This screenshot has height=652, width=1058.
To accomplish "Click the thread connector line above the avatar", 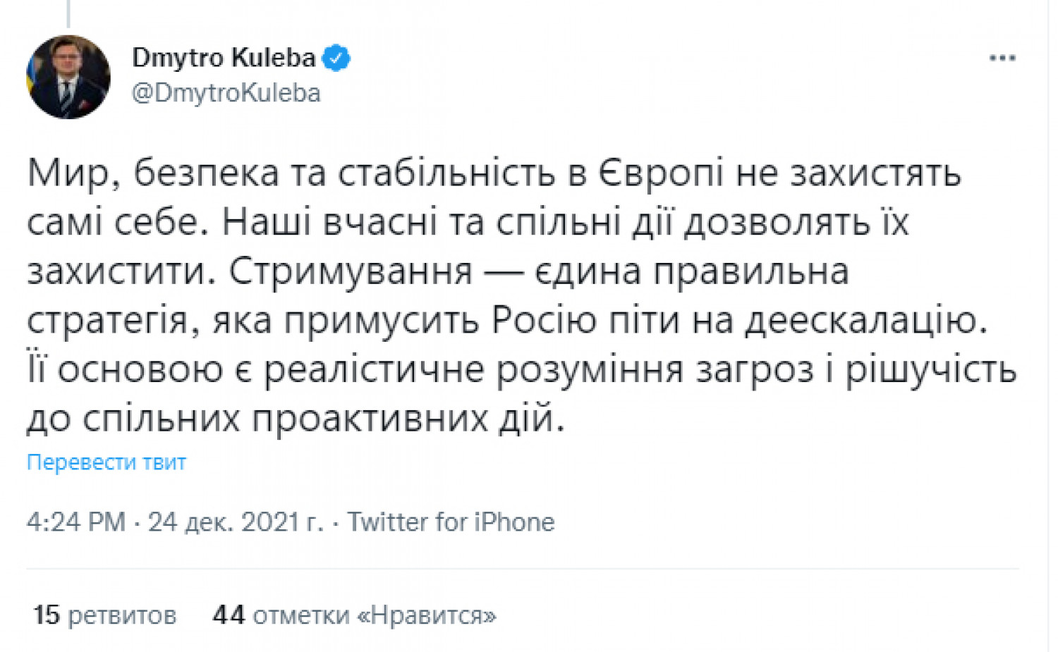I will pos(68,13).
